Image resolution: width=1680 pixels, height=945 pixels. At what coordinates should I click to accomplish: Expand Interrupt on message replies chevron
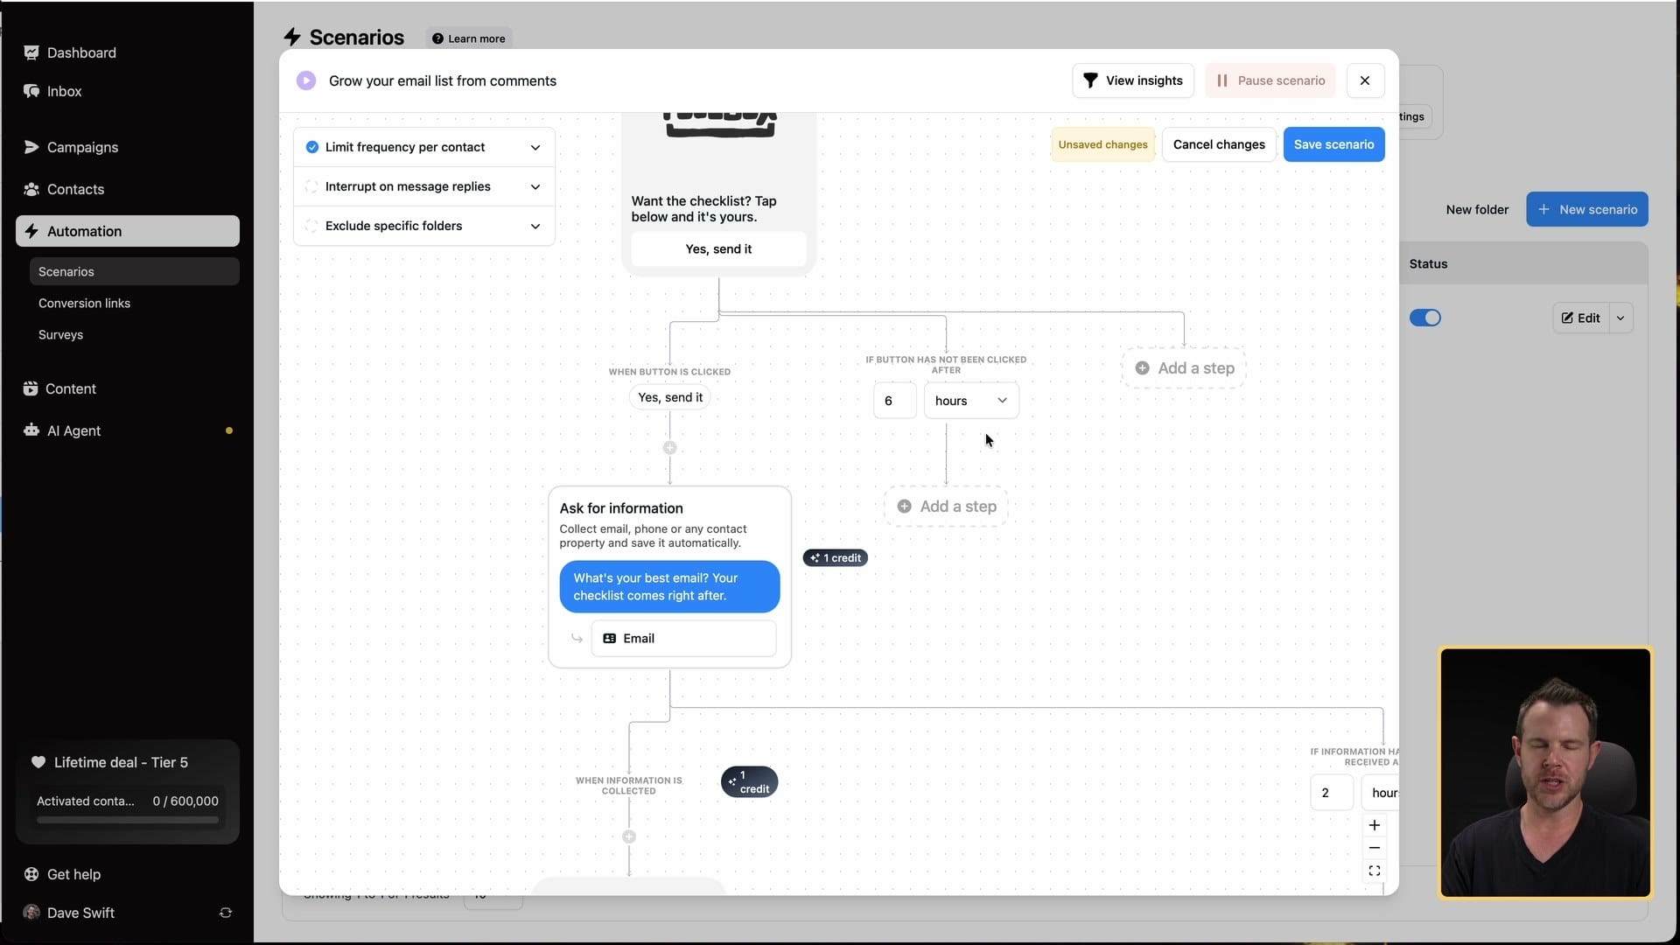click(535, 186)
